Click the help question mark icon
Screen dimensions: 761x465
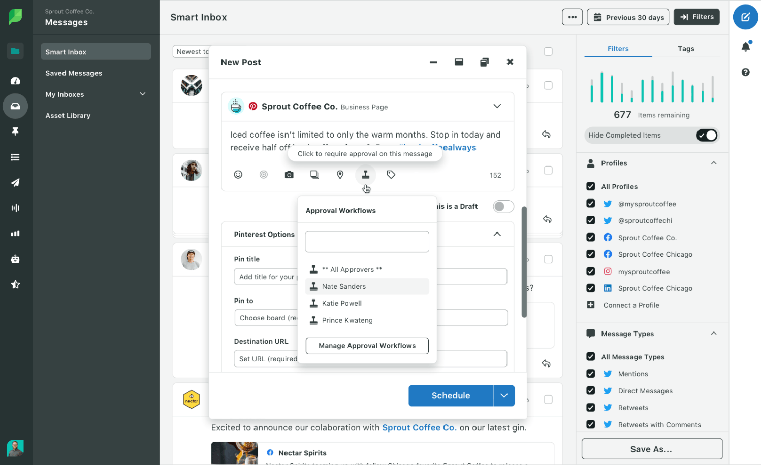(x=745, y=72)
